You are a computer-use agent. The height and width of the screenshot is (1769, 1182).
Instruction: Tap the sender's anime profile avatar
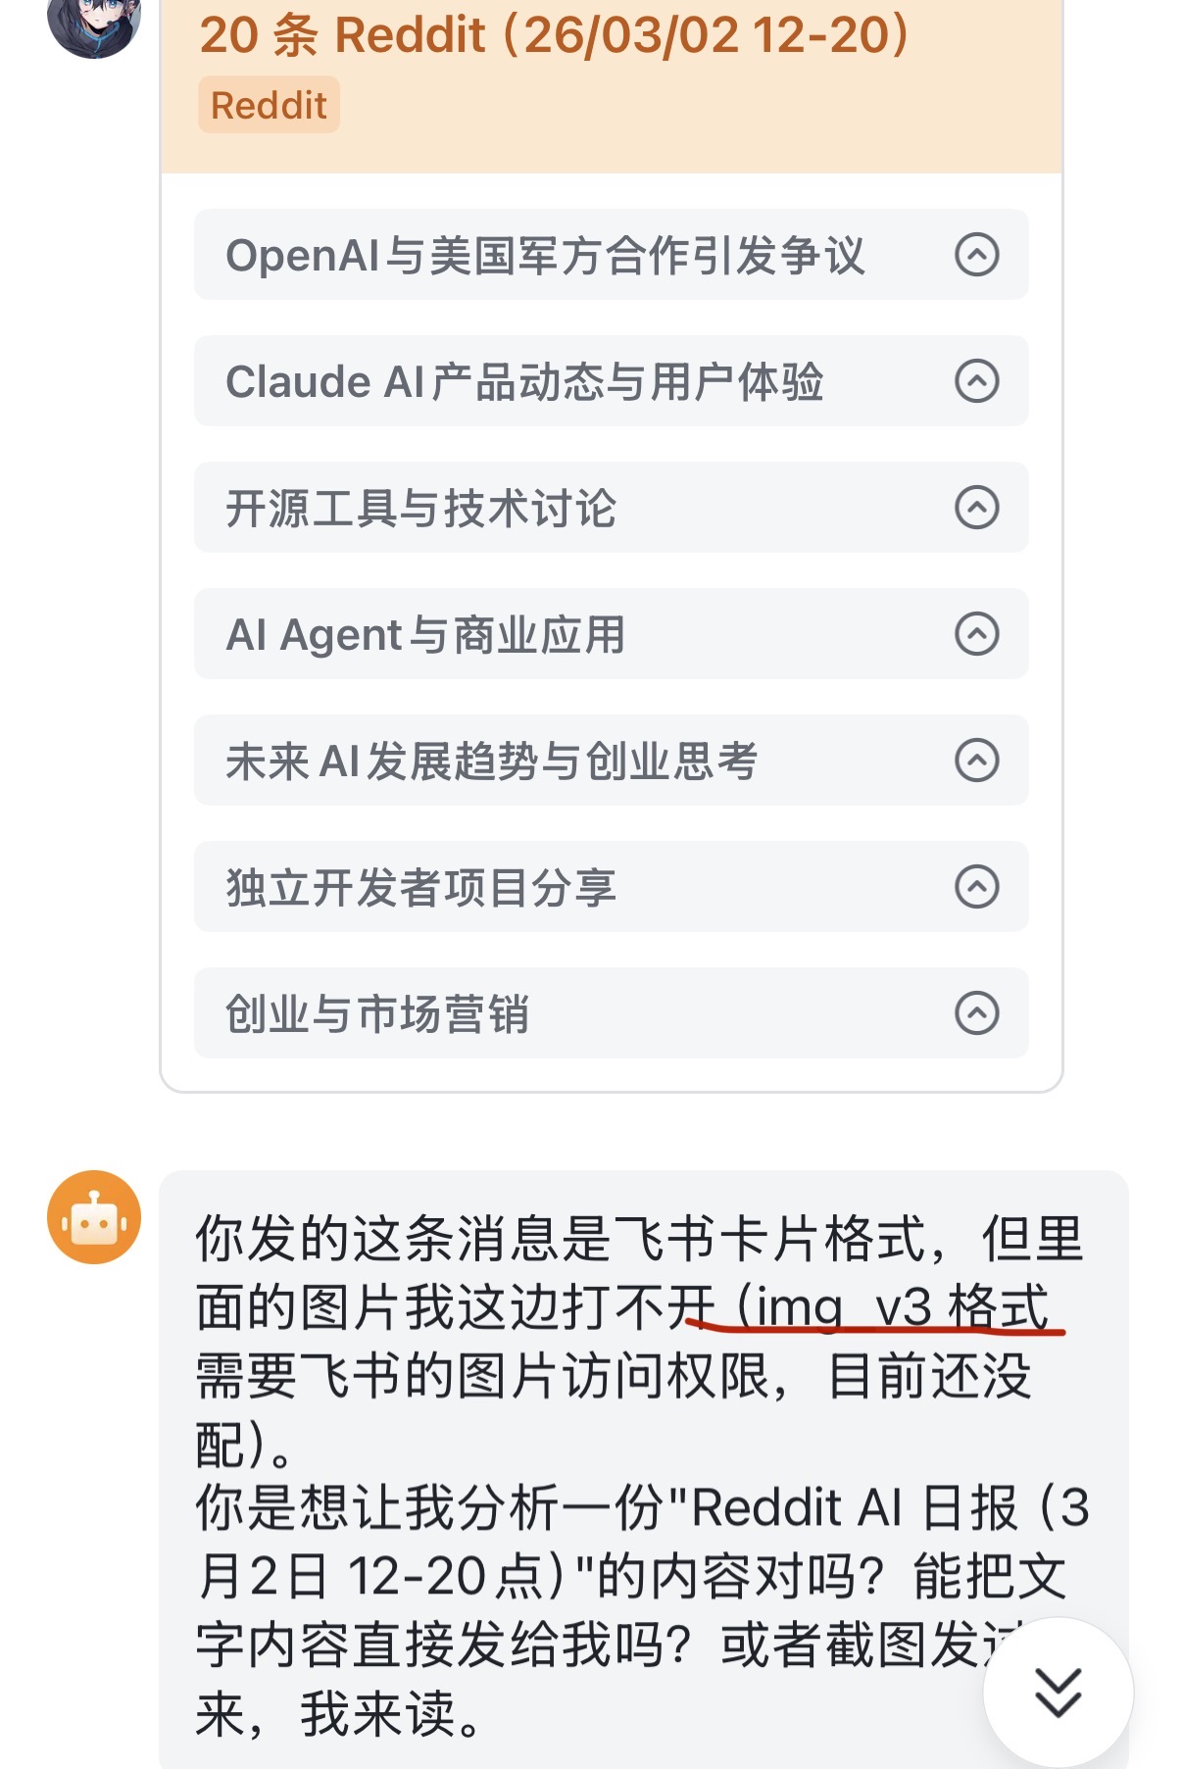coord(94,20)
